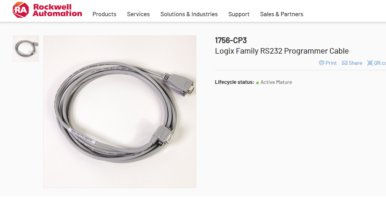
Task: Click the green lifecycle status dot
Action: click(x=258, y=83)
